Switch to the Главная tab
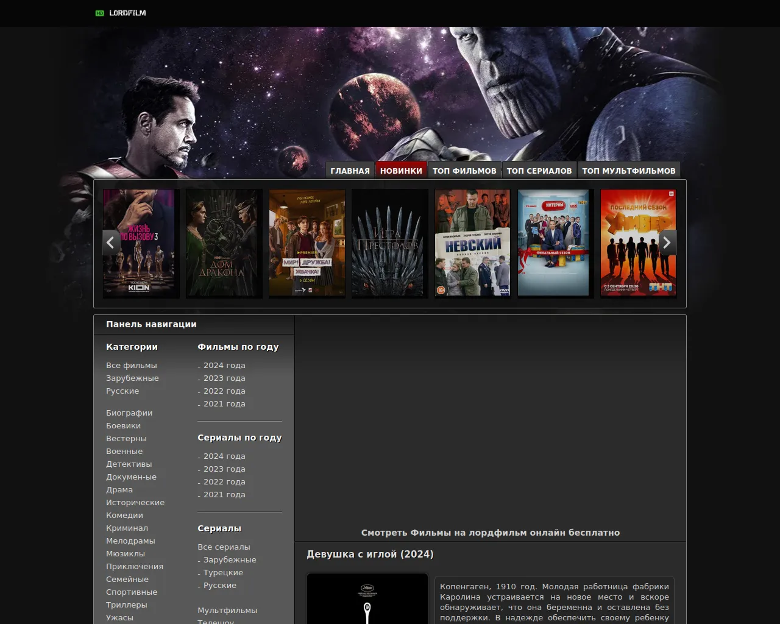The height and width of the screenshot is (624, 780). pos(350,171)
